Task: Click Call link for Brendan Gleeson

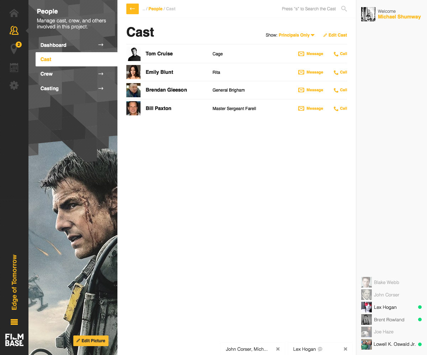Action: coord(343,90)
